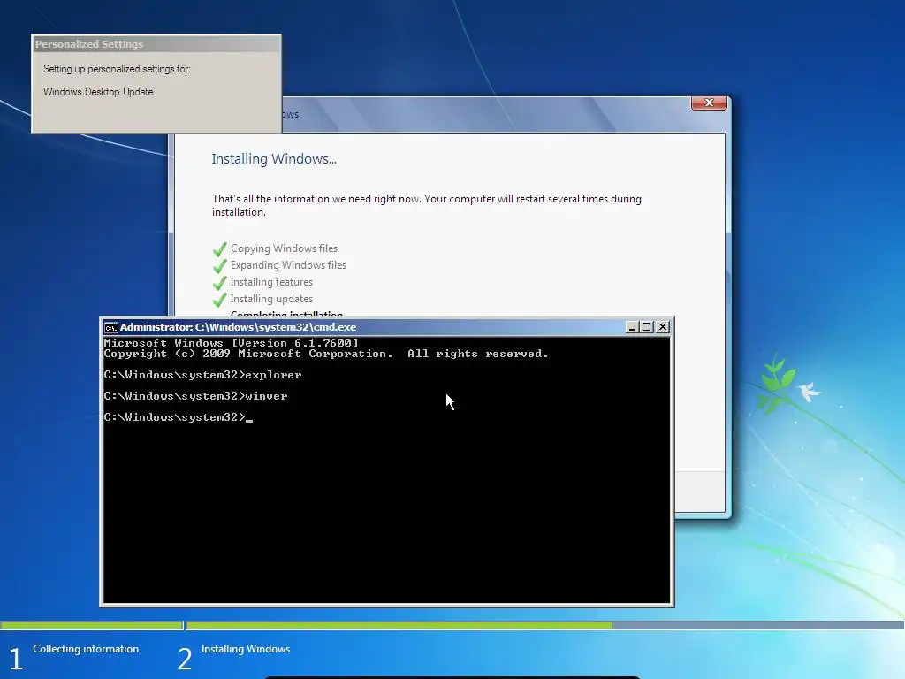Click 'Setting up personalized settings for:' text

[x=117, y=69]
